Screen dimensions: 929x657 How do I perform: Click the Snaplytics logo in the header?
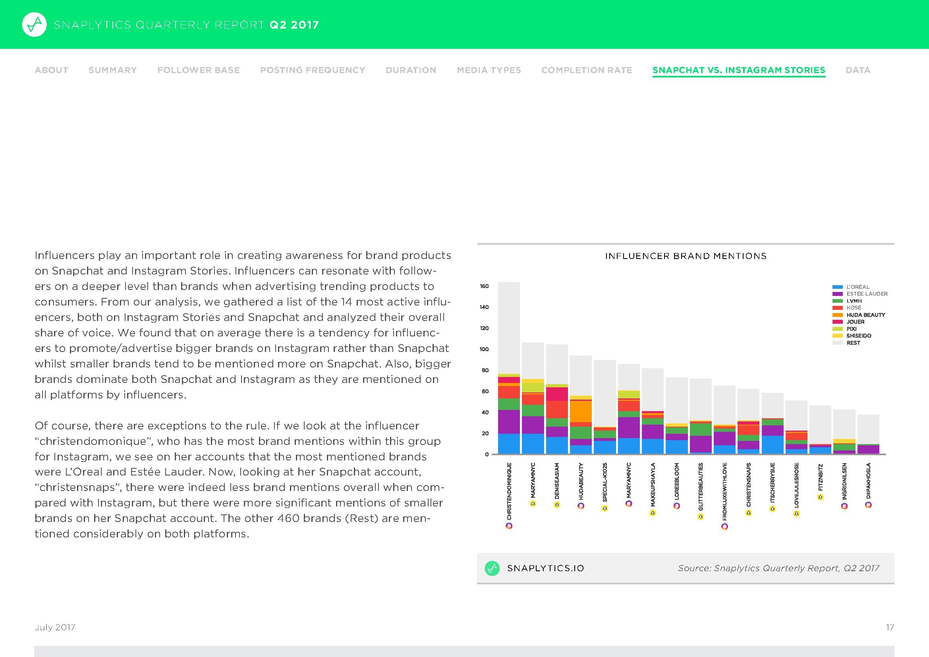(x=35, y=25)
